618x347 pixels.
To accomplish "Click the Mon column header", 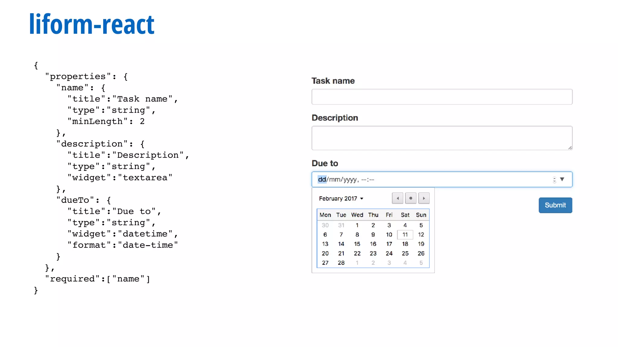I will point(325,215).
